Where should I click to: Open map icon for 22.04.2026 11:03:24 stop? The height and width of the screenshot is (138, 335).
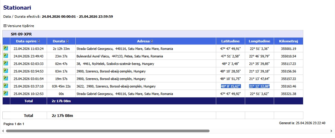pyautogui.click(x=5, y=48)
